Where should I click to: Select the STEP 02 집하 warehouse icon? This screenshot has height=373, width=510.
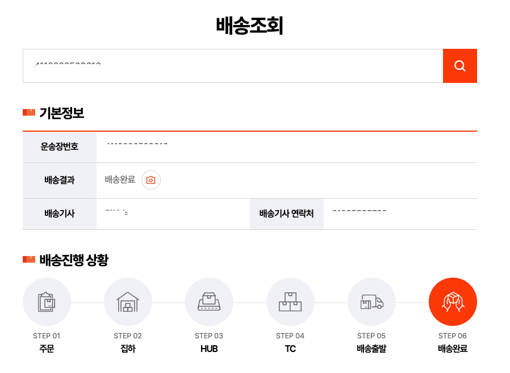(128, 301)
